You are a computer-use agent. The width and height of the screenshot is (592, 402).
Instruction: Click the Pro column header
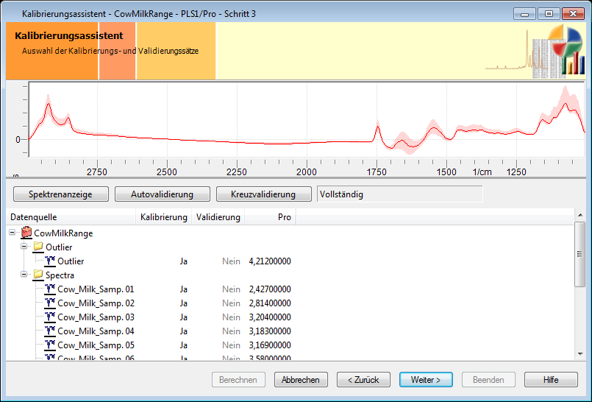269,217
